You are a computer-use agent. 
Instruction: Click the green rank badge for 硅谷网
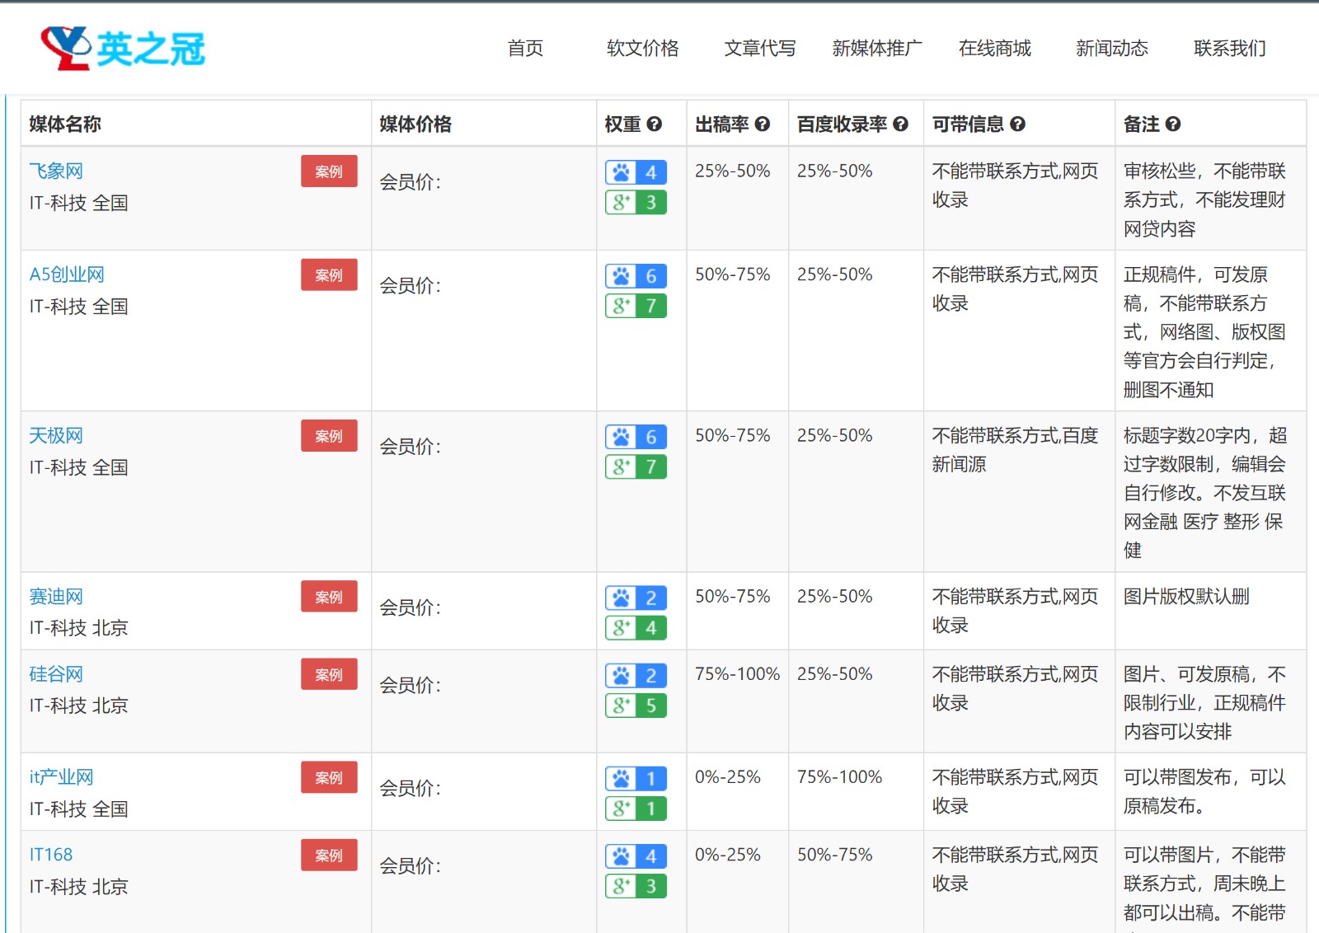[x=636, y=706]
